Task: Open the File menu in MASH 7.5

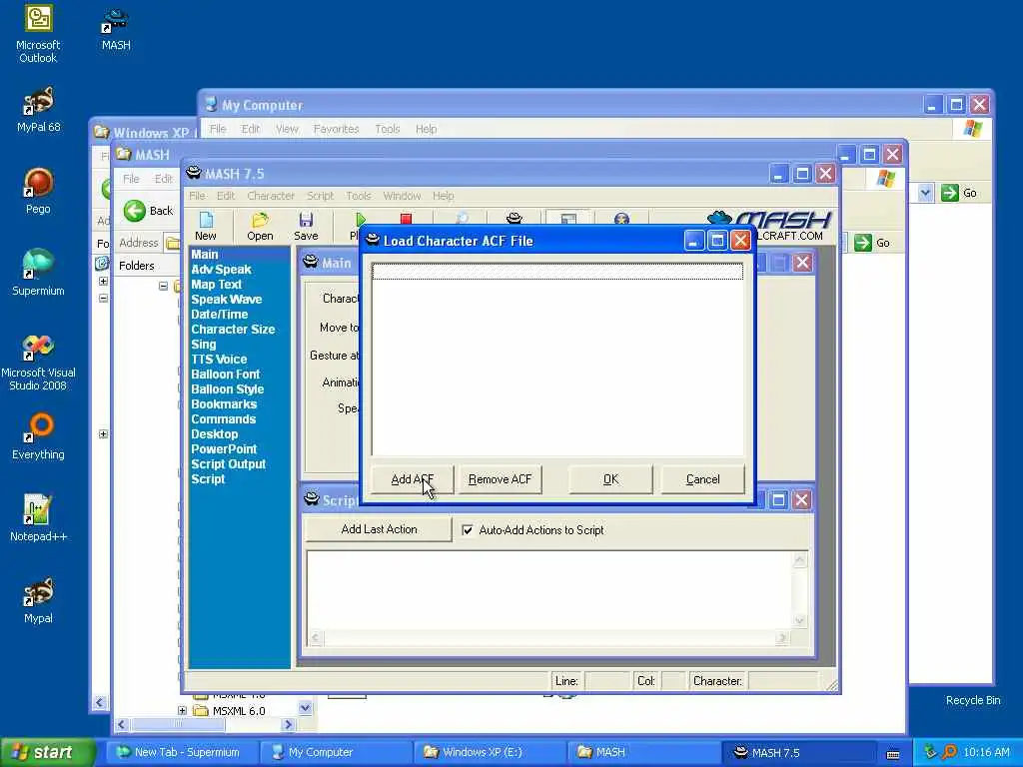Action: 197,196
